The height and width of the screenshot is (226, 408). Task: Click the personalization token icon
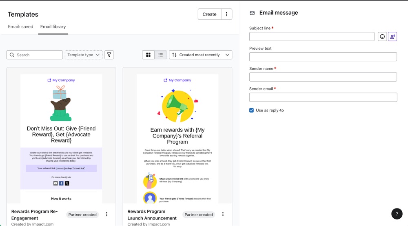click(392, 37)
